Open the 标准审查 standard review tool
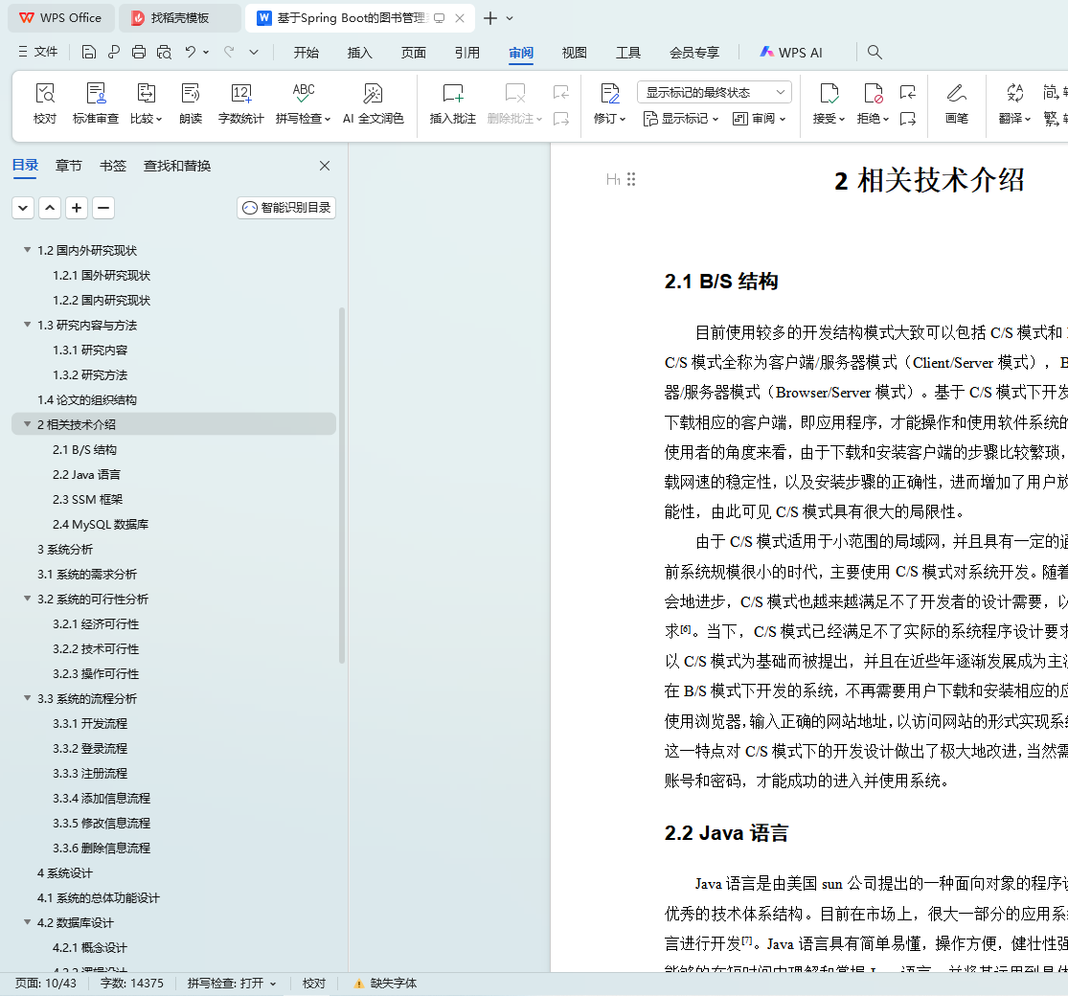Screen dimensions: 1068x996 click(96, 103)
